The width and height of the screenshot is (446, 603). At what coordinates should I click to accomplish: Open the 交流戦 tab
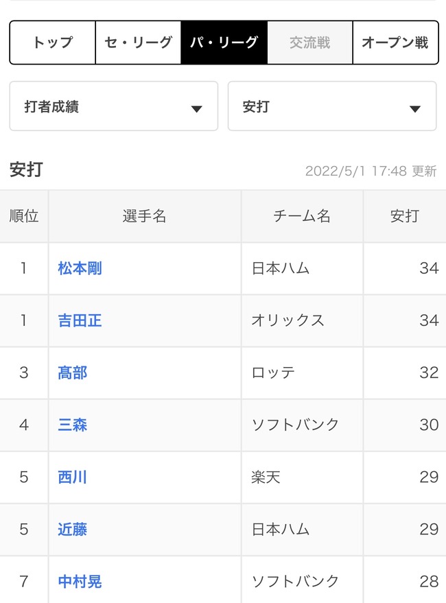[x=309, y=43]
